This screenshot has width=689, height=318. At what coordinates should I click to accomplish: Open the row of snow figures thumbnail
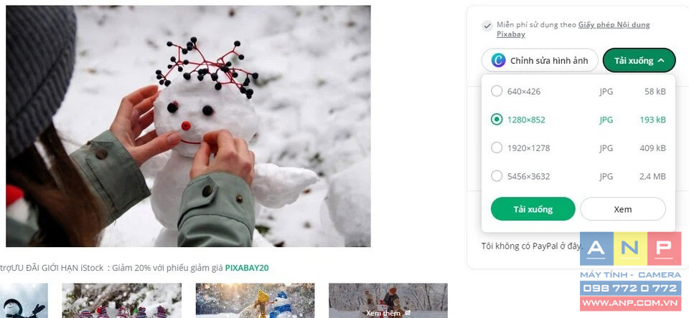point(122,301)
